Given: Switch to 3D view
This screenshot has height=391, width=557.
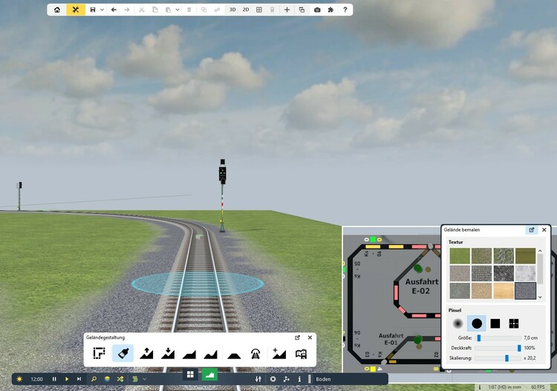Looking at the screenshot, I should [x=232, y=10].
